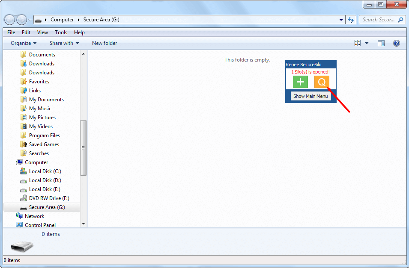Click the change view icon
409x268 pixels.
point(358,43)
